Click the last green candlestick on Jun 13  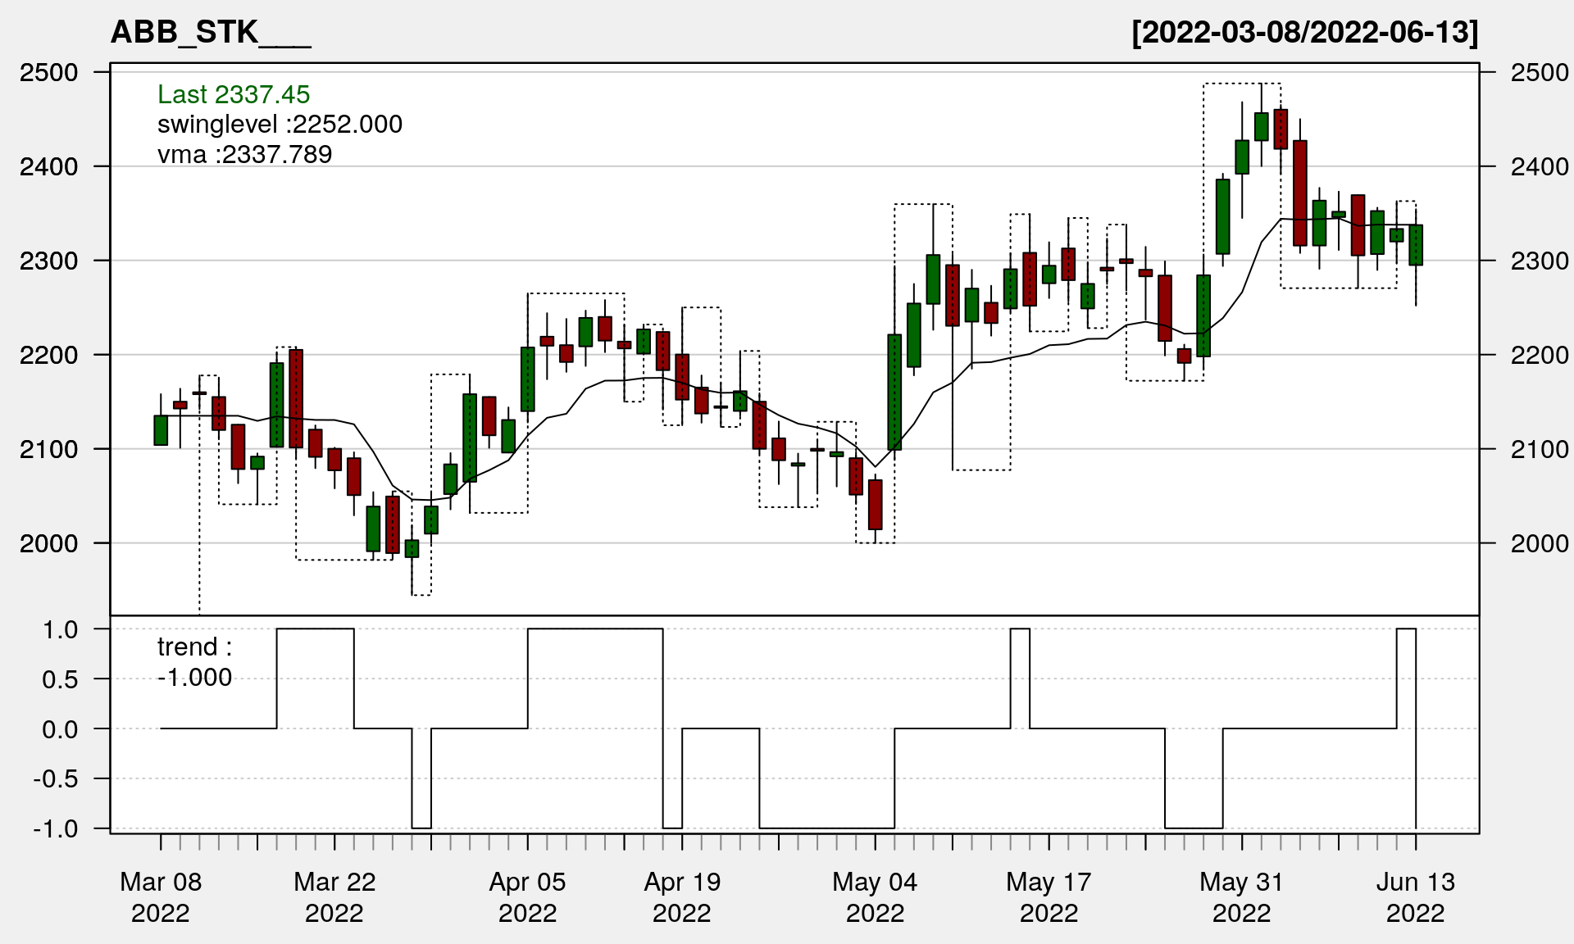(1416, 245)
